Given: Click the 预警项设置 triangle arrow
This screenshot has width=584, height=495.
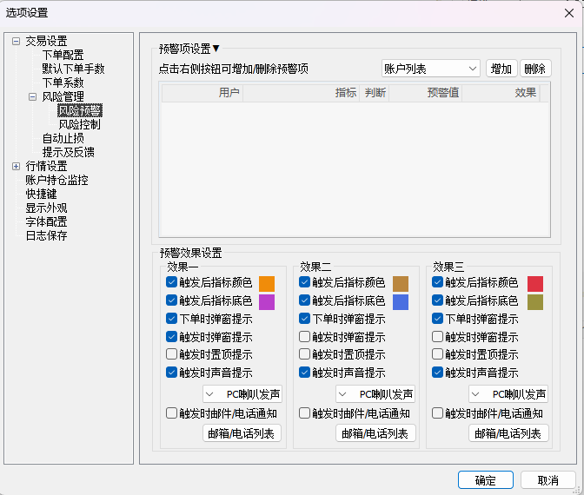Looking at the screenshot, I should pos(216,48).
